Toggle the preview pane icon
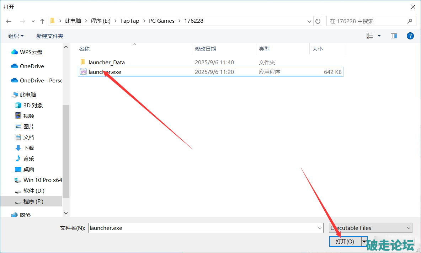421x253 pixels. click(x=394, y=36)
